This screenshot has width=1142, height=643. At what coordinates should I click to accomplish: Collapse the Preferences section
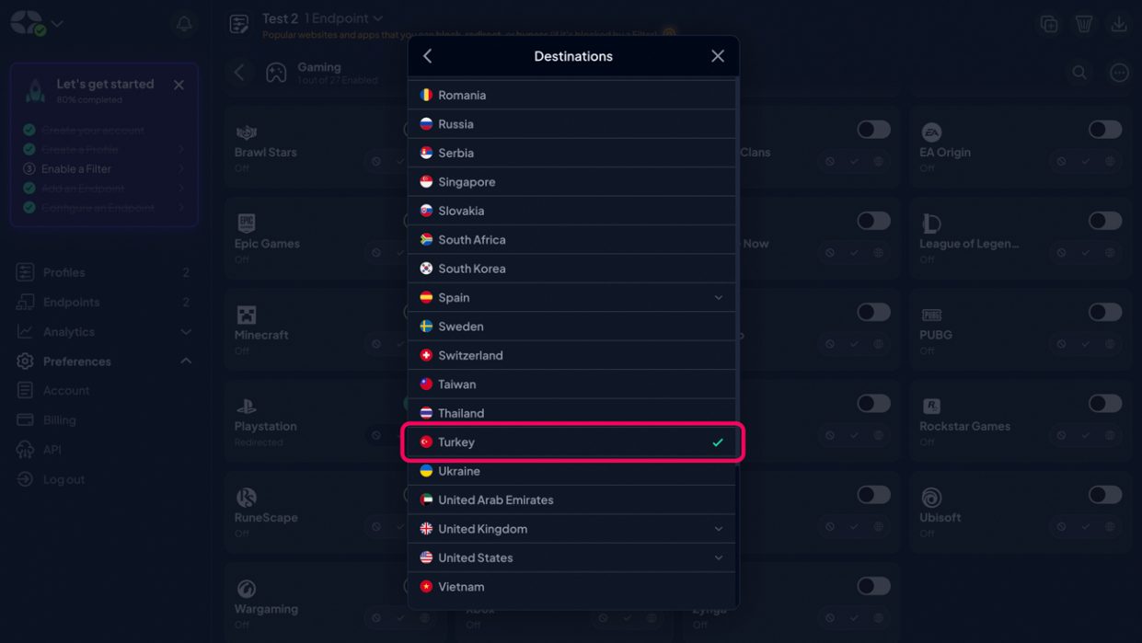point(186,362)
